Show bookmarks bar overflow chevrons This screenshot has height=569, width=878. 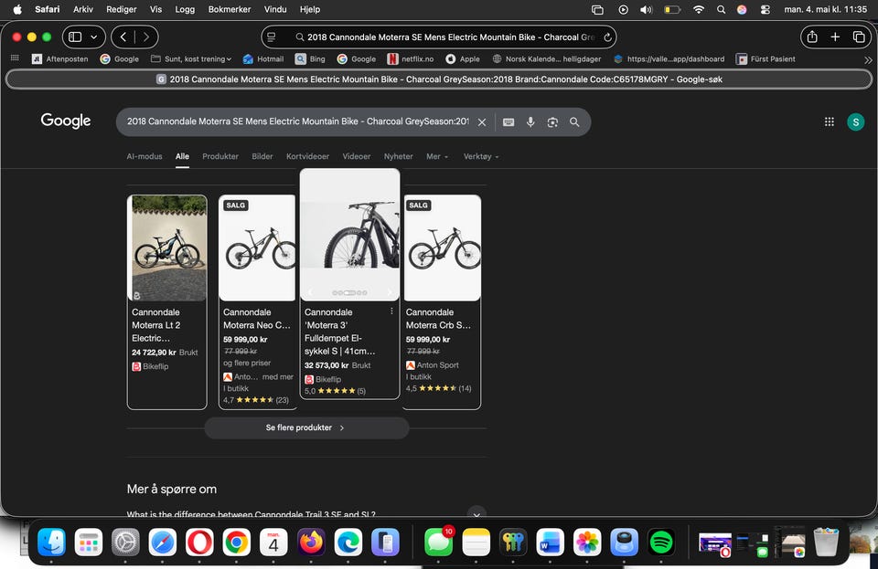tap(868, 59)
